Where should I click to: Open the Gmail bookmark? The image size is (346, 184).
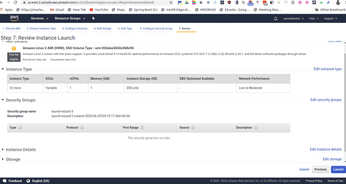[x=57, y=10]
